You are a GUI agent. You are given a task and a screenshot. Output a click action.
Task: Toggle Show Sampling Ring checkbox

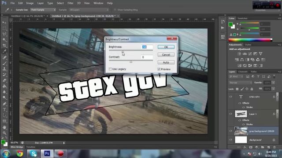(115, 10)
